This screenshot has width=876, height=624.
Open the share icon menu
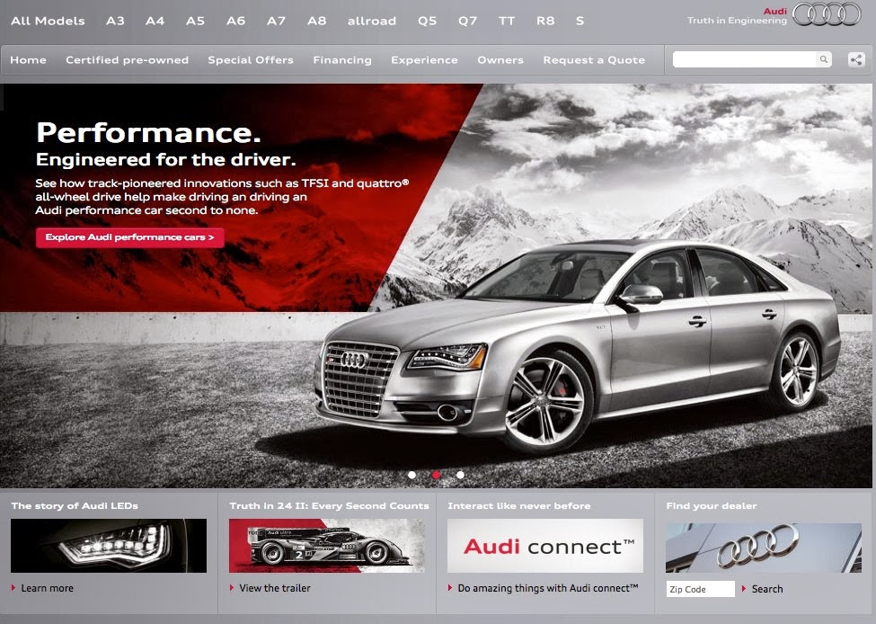point(856,59)
